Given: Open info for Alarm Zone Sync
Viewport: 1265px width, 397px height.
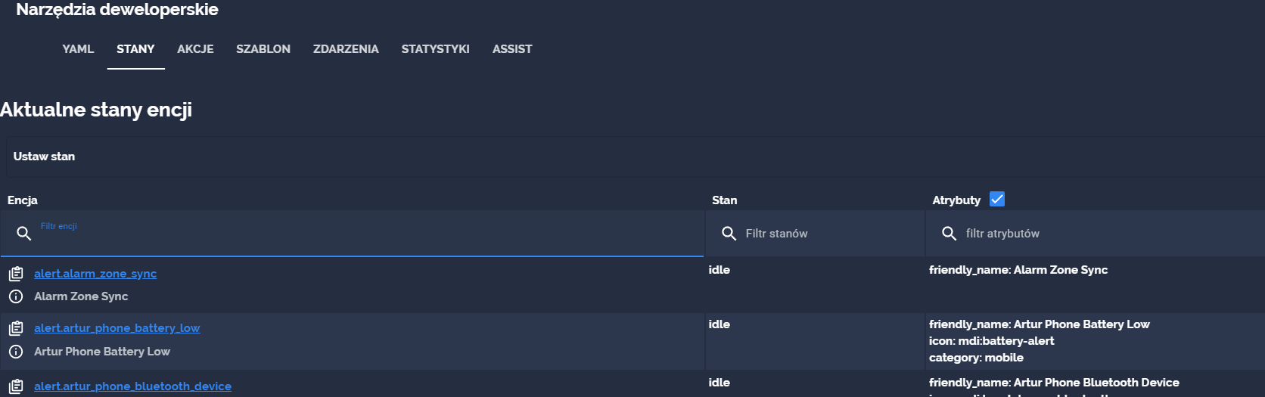Looking at the screenshot, I should (16, 296).
